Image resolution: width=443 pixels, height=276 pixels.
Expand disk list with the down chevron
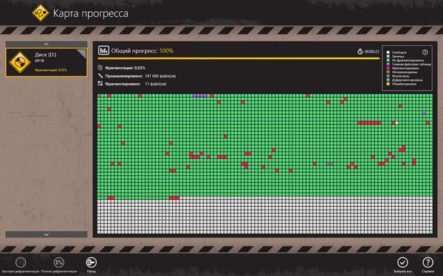coord(47,234)
